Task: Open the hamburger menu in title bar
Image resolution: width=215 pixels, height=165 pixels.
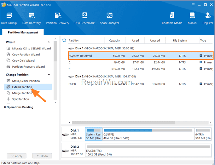Action: coord(193,5)
